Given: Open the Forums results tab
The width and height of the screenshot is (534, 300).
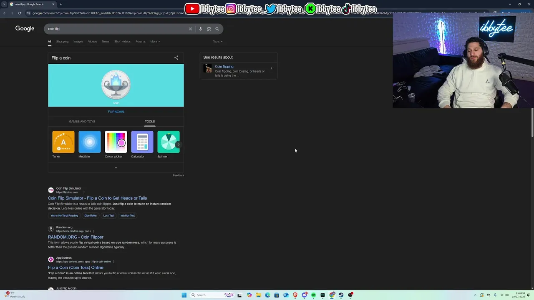Looking at the screenshot, I should point(141,41).
